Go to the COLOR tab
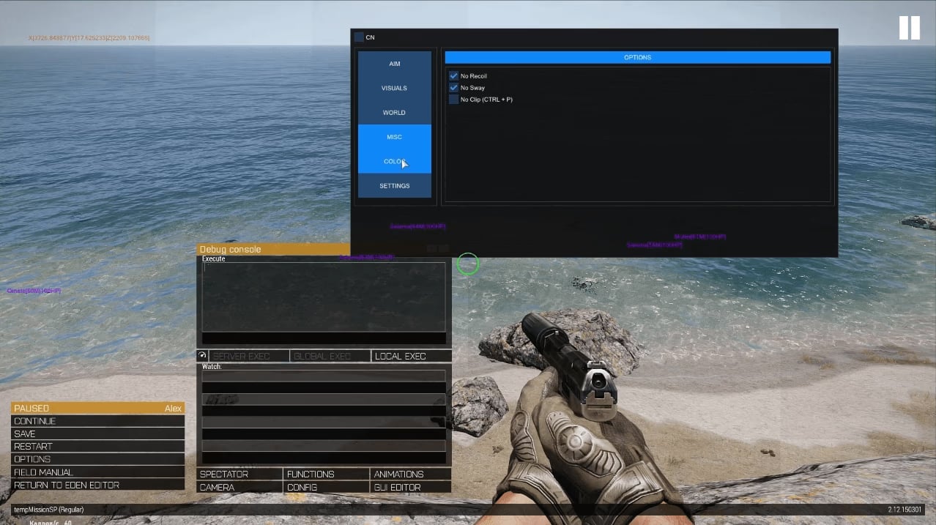This screenshot has width=936, height=525. (x=395, y=161)
